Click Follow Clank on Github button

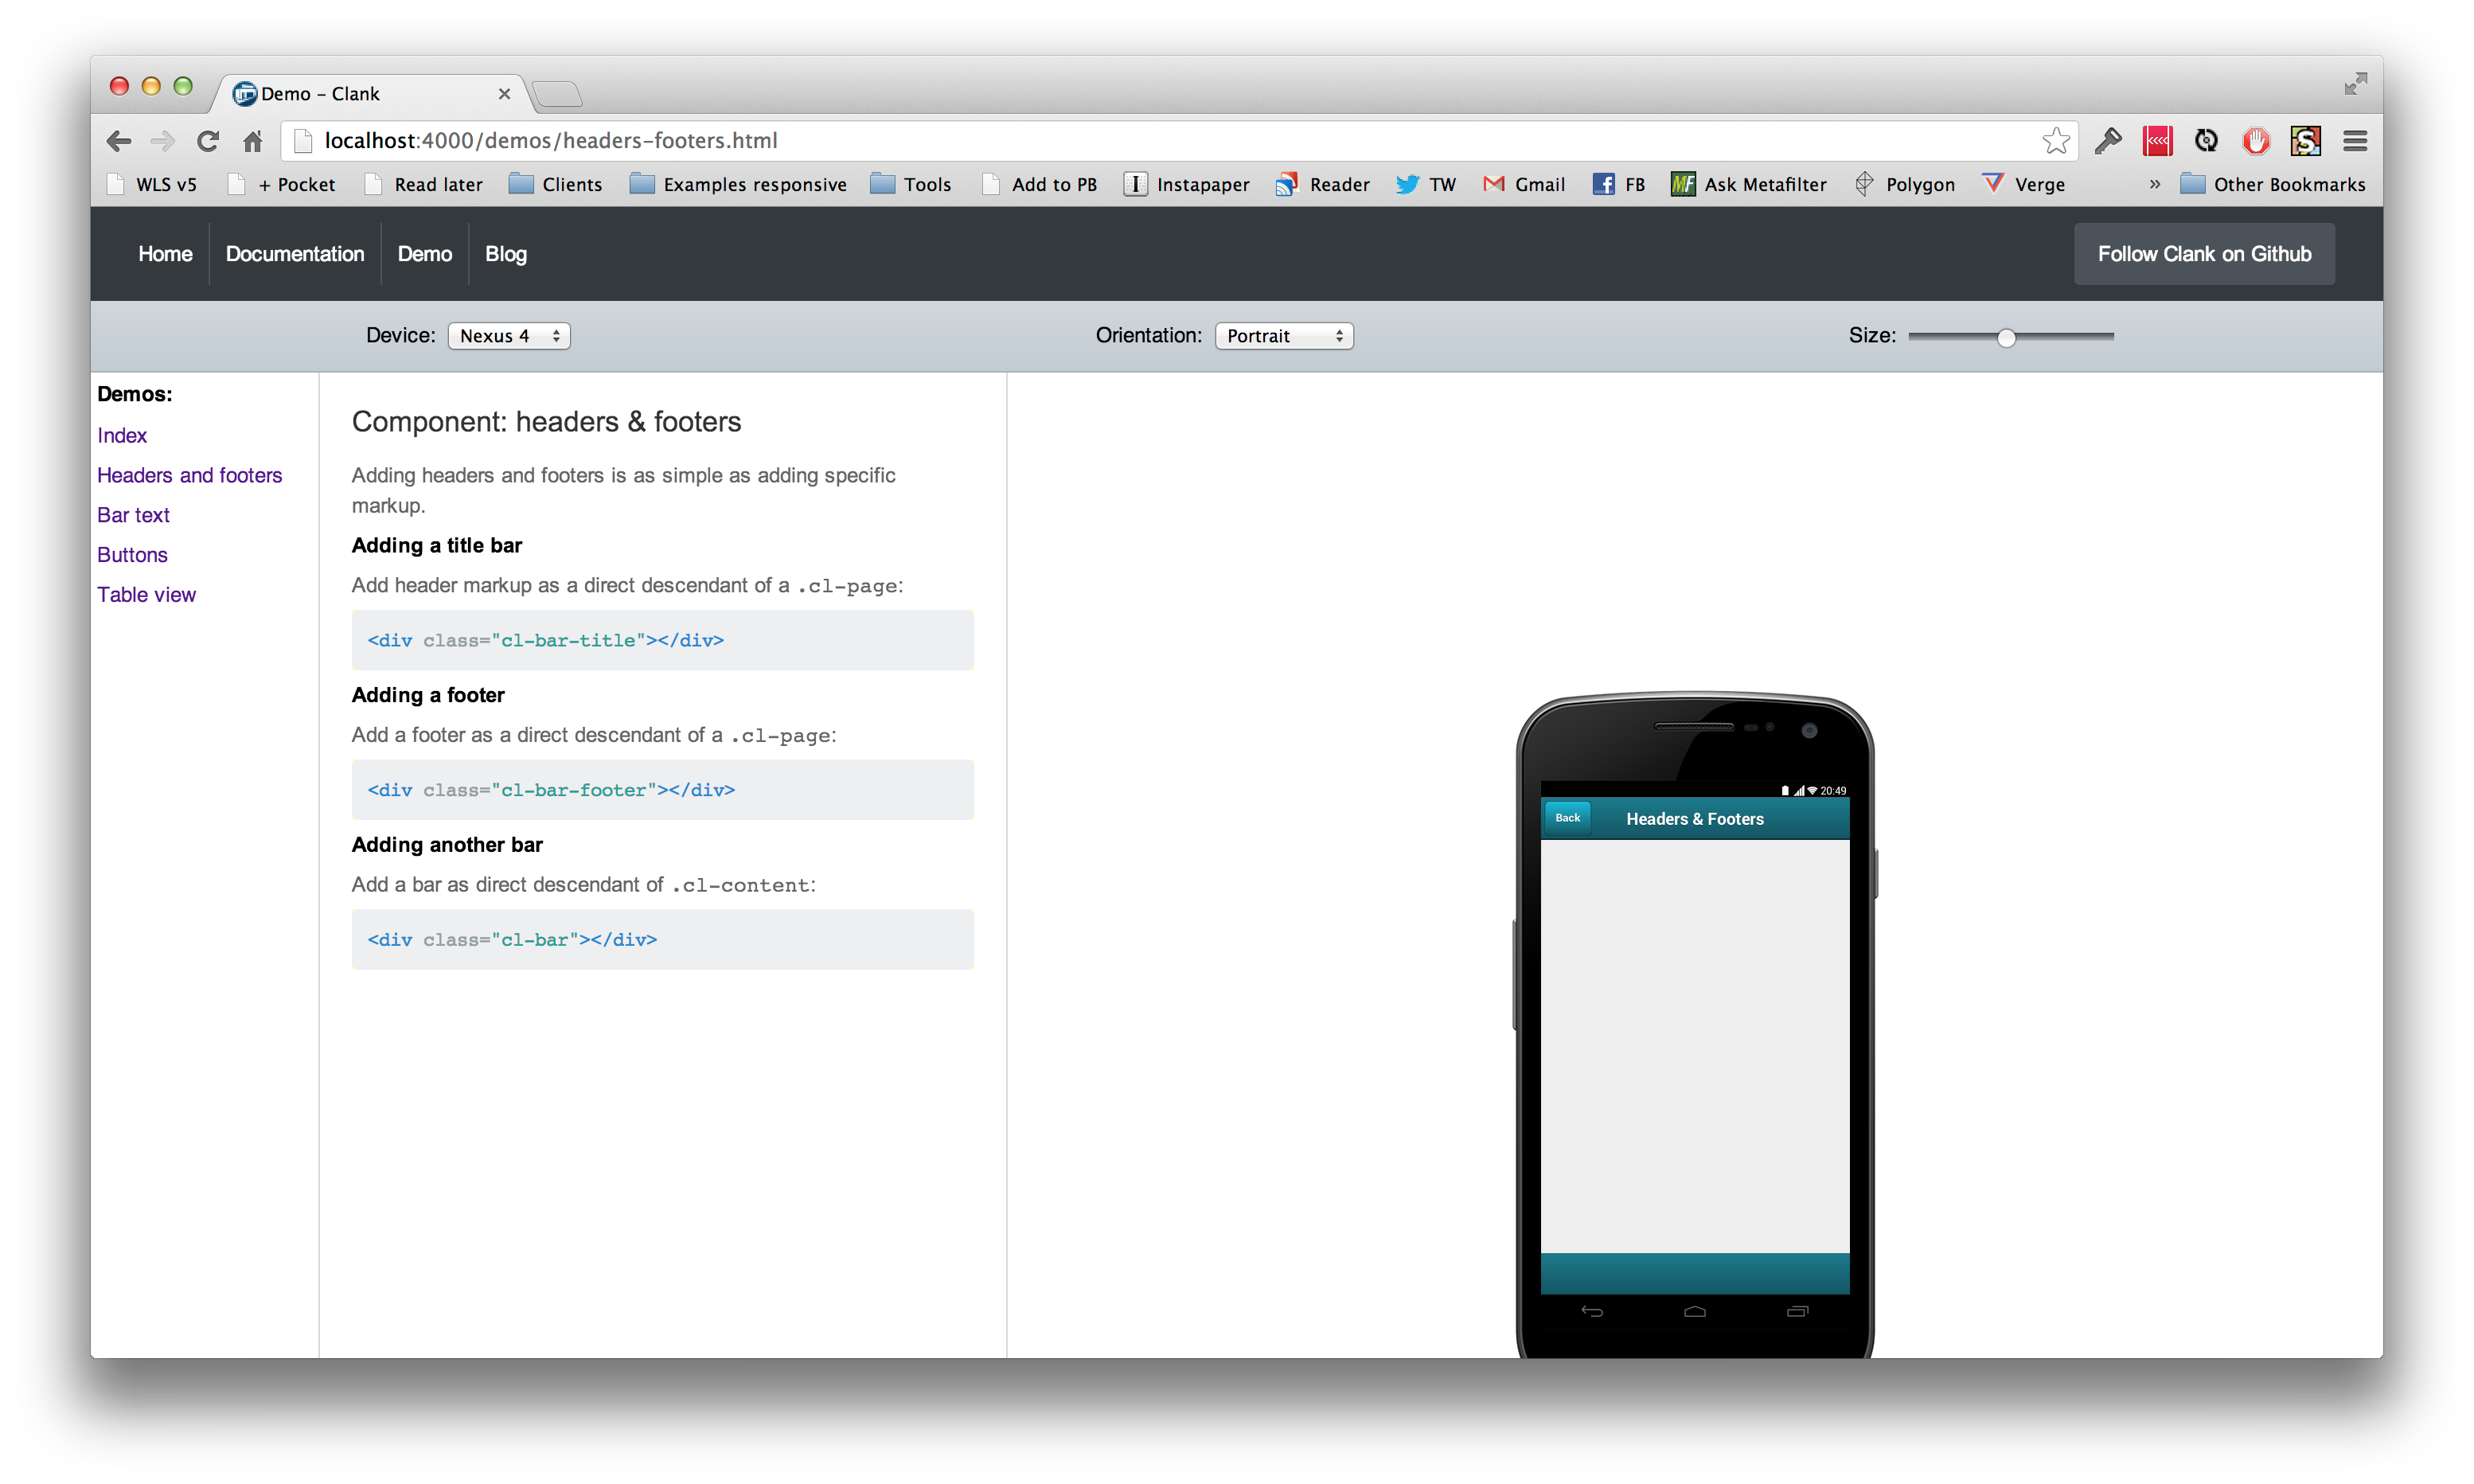click(2204, 252)
